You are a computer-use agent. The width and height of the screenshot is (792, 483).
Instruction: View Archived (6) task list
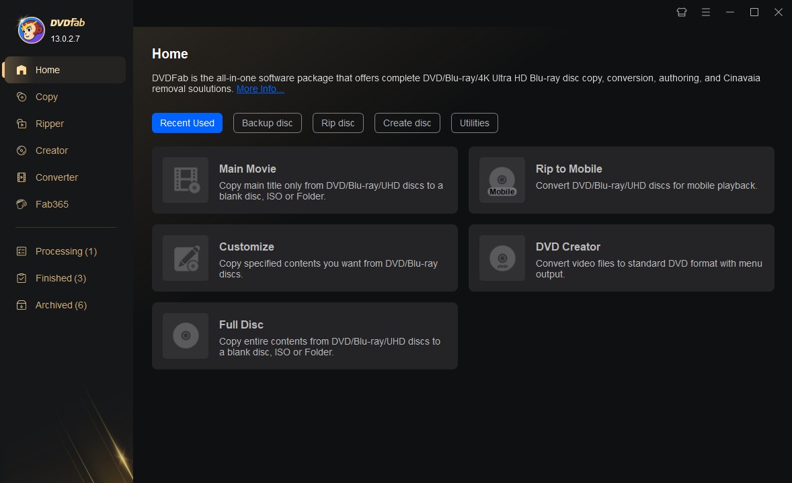(61, 305)
